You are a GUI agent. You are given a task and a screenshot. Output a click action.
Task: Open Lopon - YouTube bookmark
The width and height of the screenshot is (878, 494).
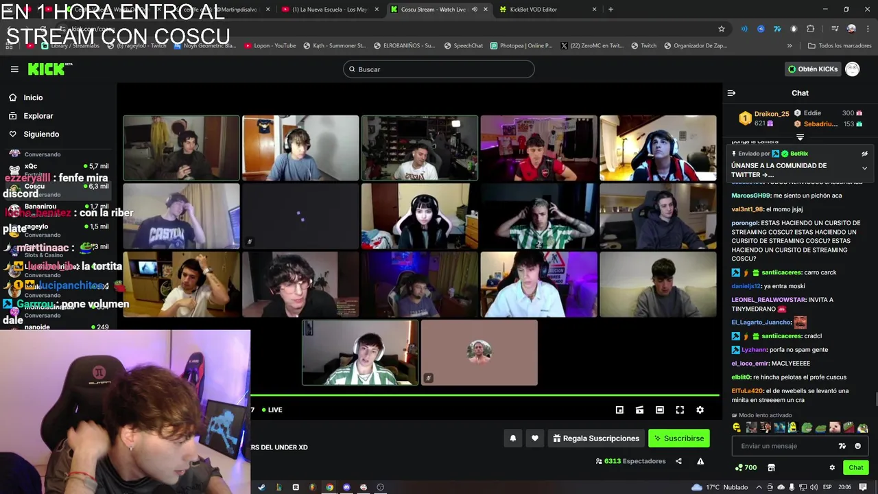pos(270,46)
